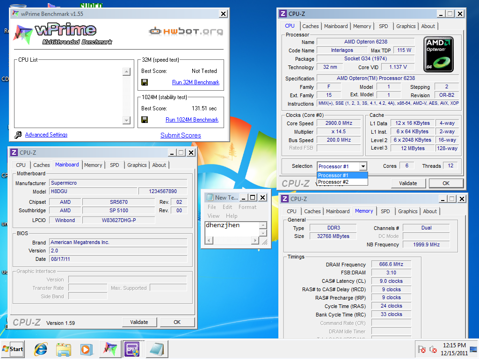Open Mainboard tab in CPU-Z processor window

[336, 26]
